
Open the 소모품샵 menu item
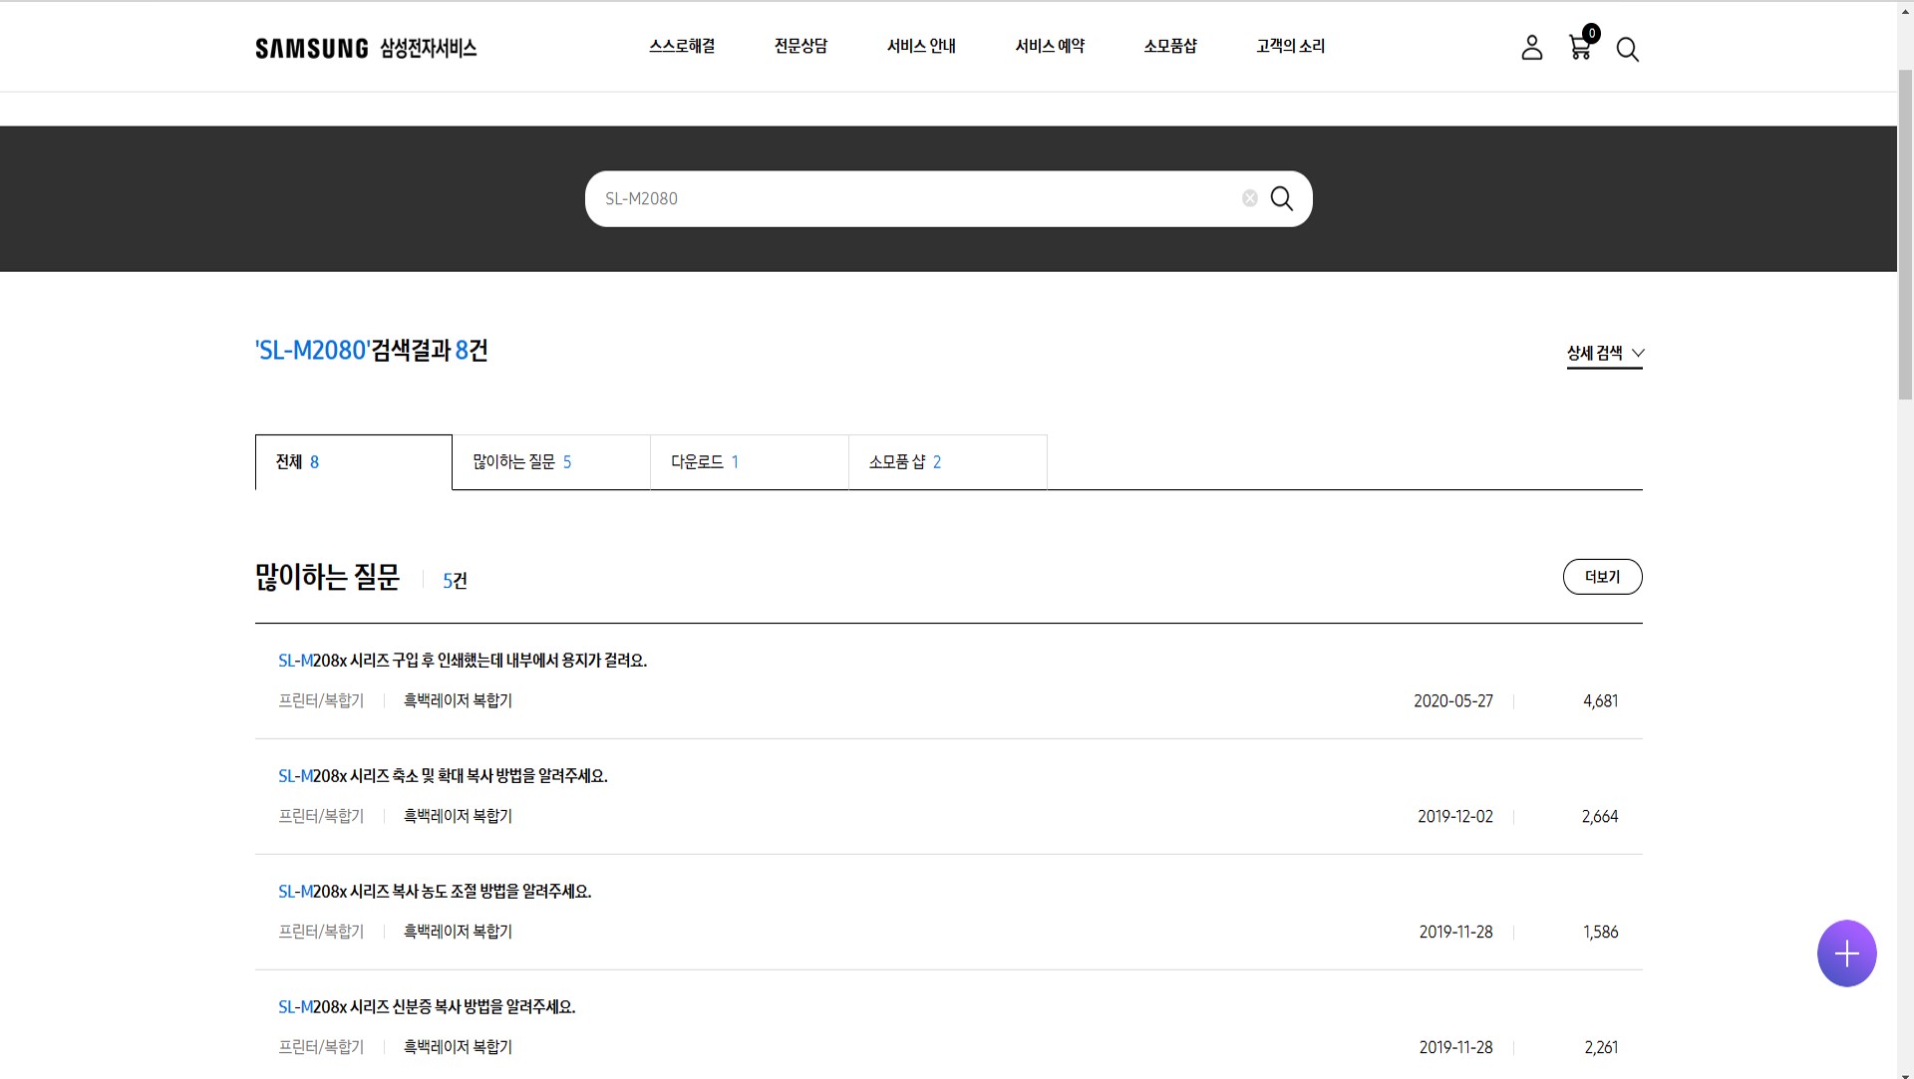click(x=1170, y=46)
